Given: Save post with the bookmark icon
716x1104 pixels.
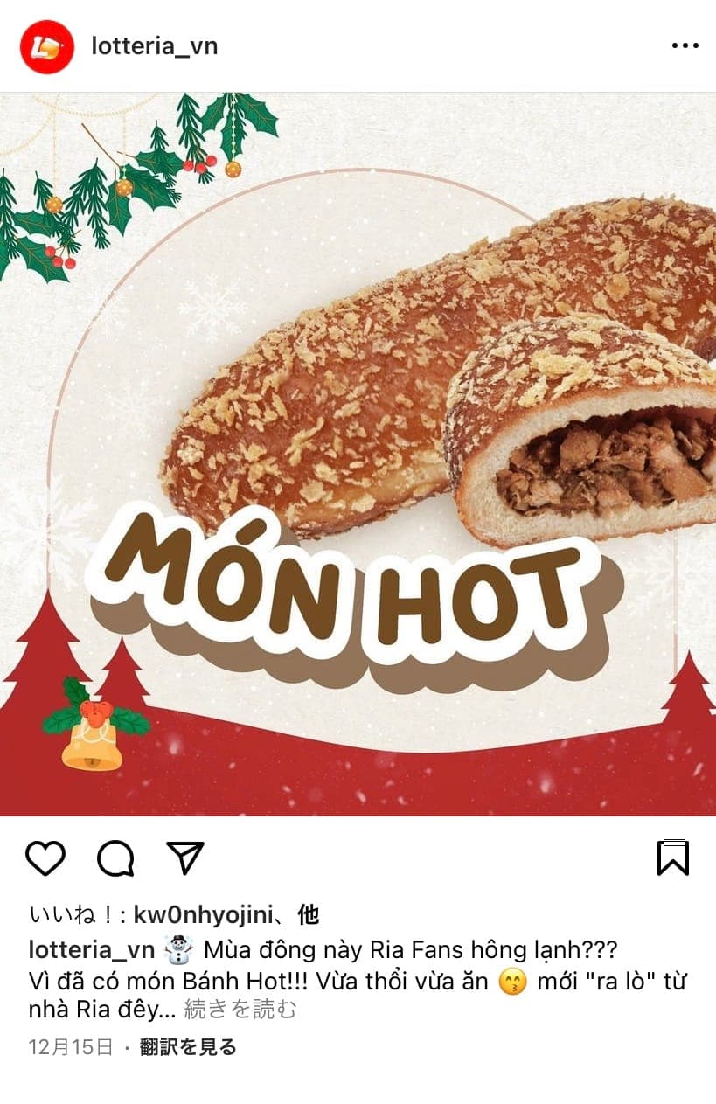Looking at the screenshot, I should coord(673,858).
